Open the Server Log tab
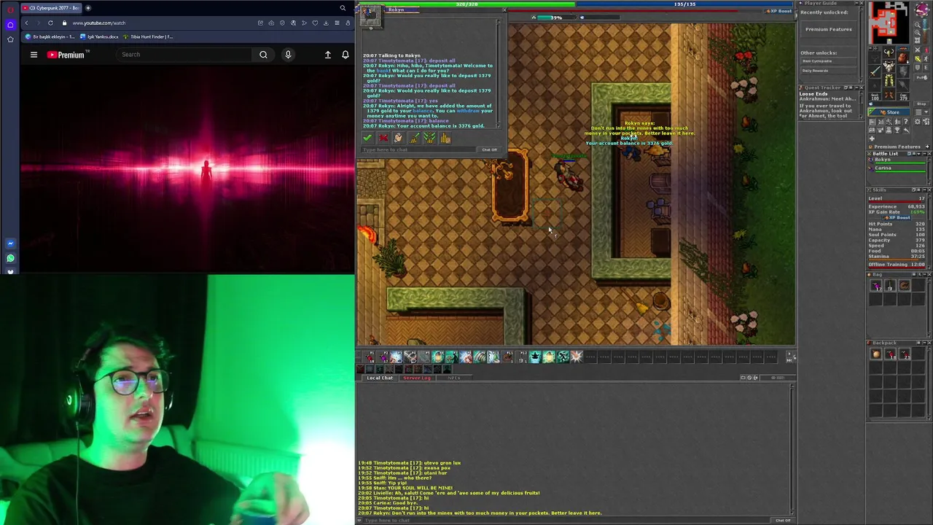Image resolution: width=933 pixels, height=525 pixels. click(x=417, y=378)
